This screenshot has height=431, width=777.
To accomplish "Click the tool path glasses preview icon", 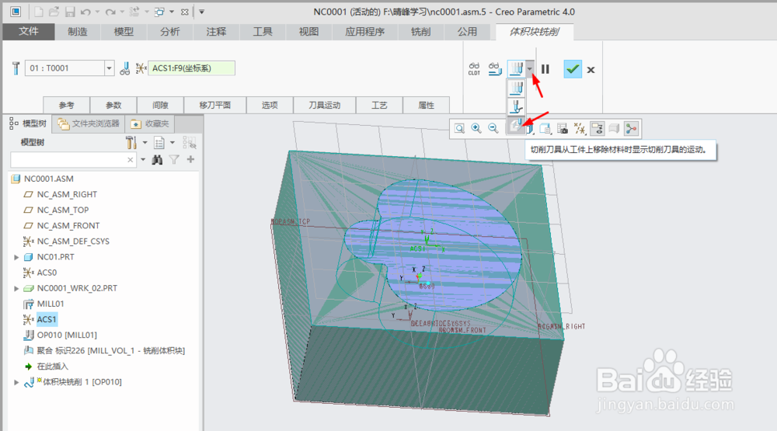I will [x=494, y=69].
